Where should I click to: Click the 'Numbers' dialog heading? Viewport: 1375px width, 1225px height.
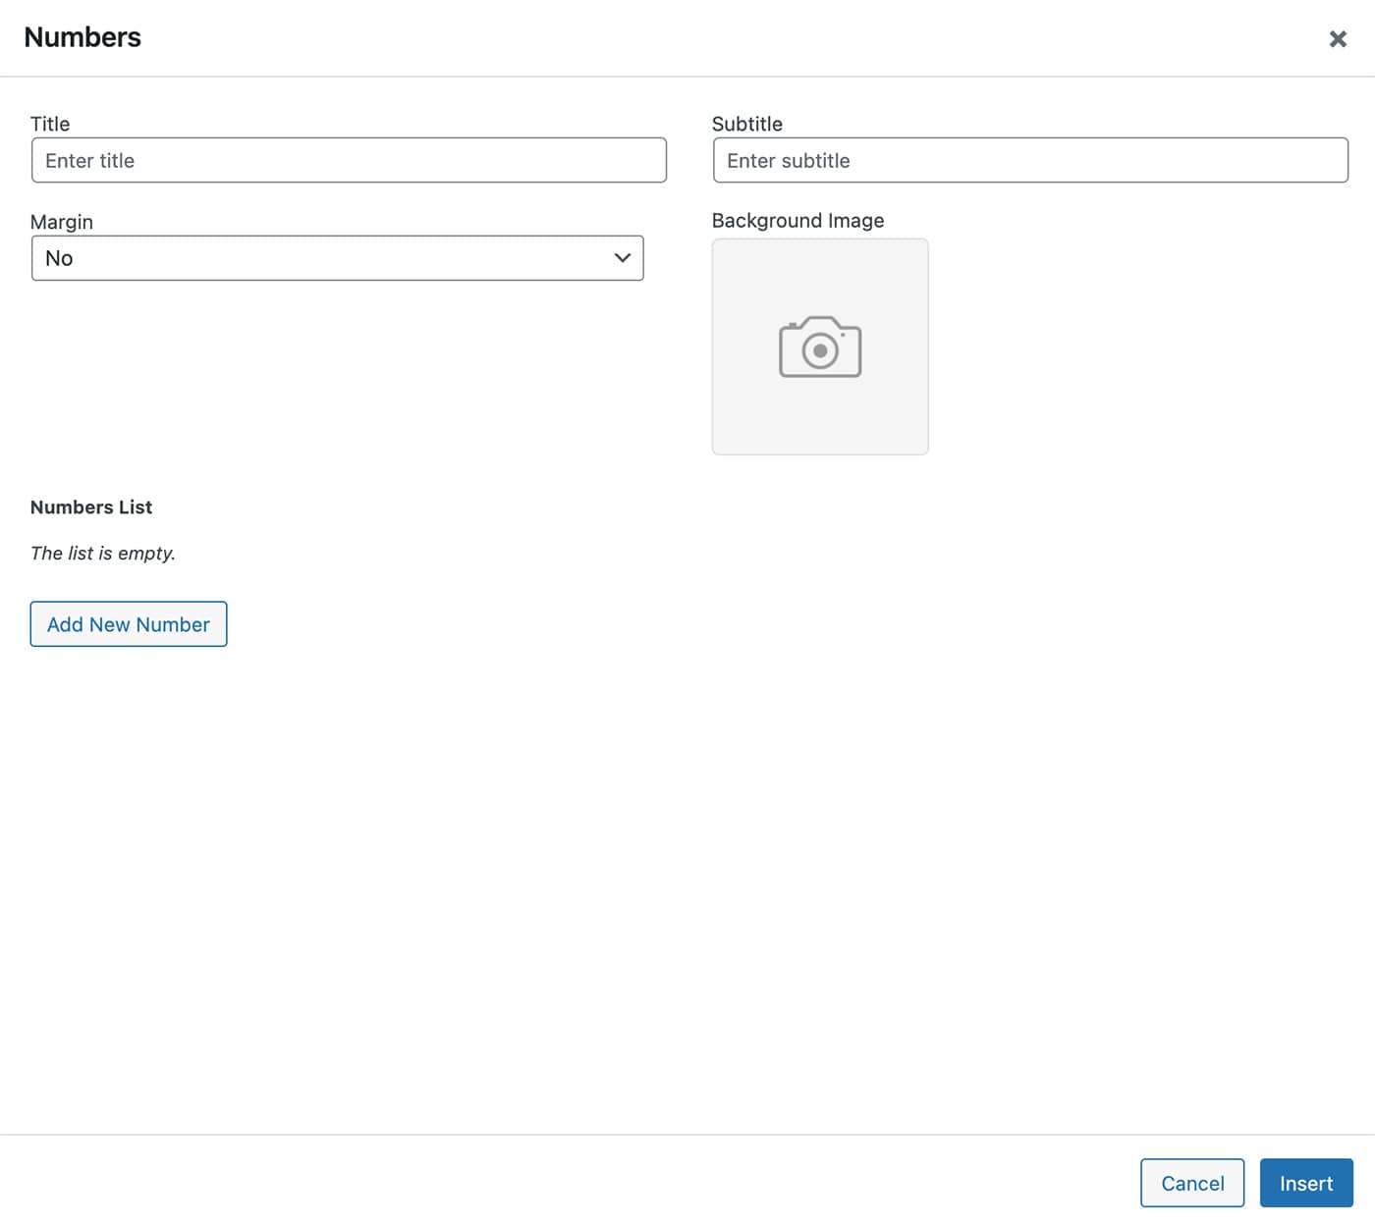[x=82, y=37]
